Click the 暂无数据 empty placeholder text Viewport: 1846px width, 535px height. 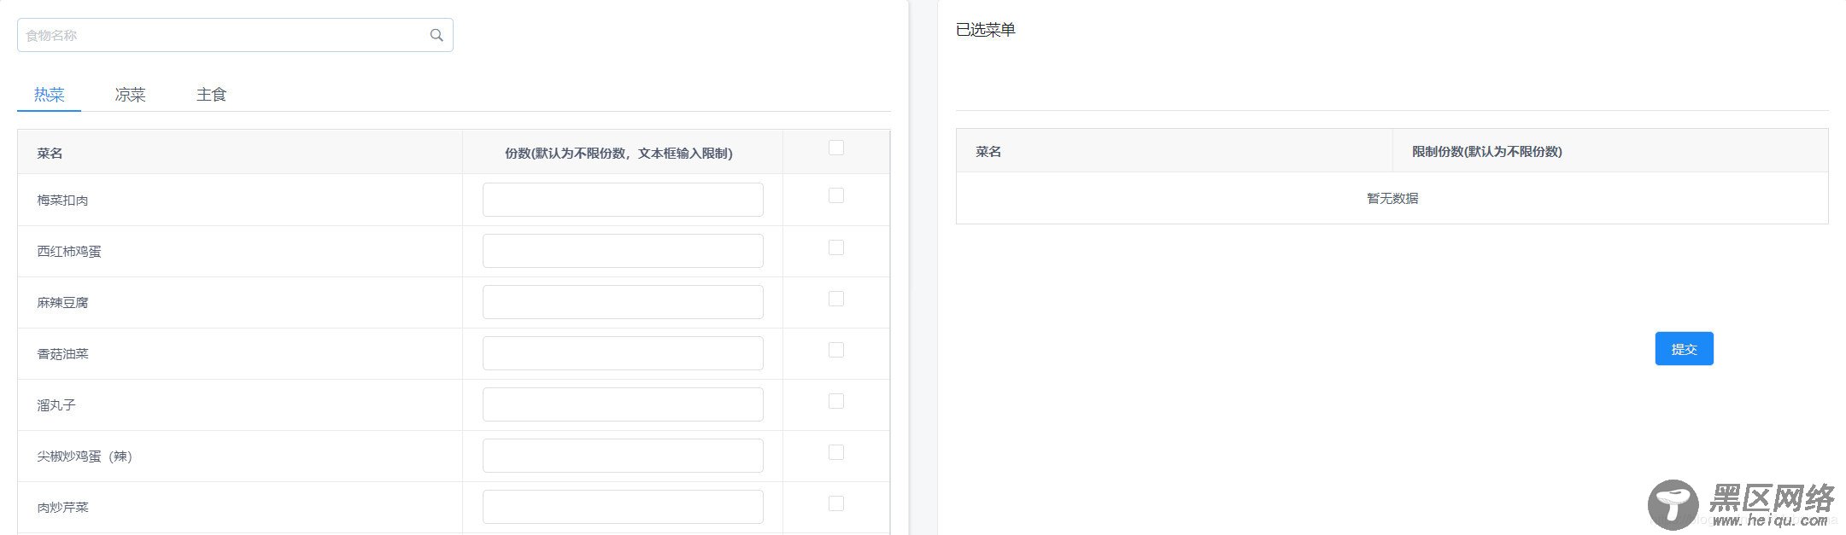(1392, 199)
